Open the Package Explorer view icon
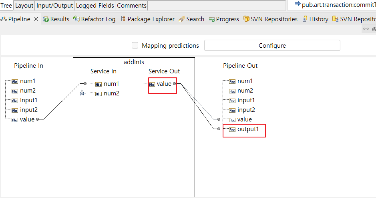Viewport: 376px width, 198px height. pos(123,19)
